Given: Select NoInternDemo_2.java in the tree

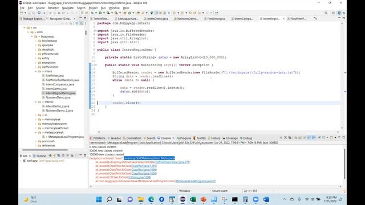Looking at the screenshot, I should pyautogui.click(x=59, y=110).
